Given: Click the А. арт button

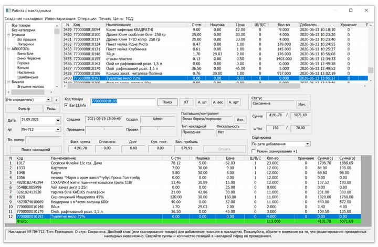Looking at the screenshot, I should tap(234, 102).
